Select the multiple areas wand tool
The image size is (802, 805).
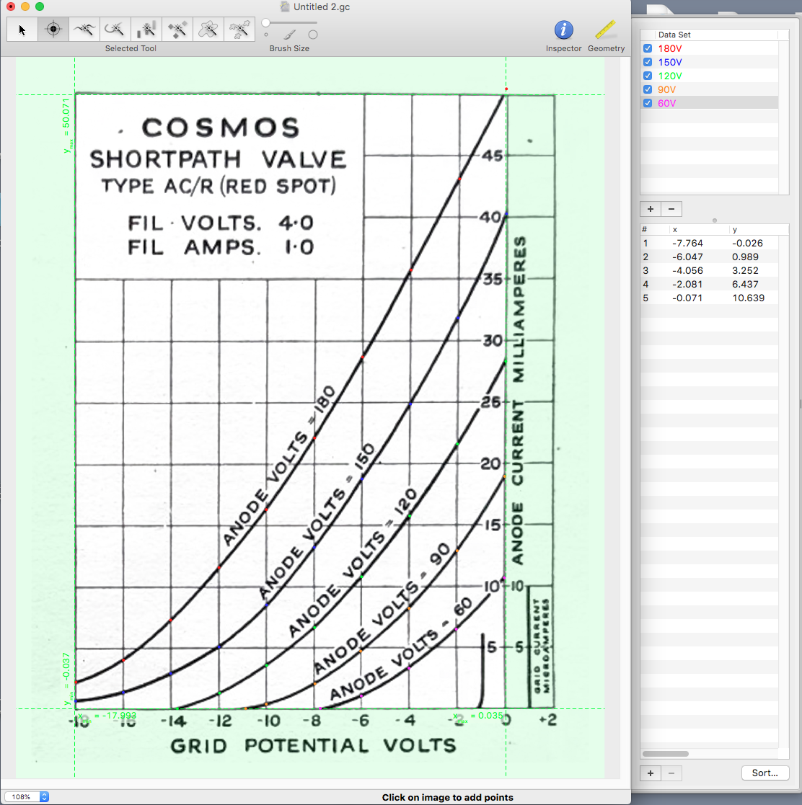pos(239,30)
